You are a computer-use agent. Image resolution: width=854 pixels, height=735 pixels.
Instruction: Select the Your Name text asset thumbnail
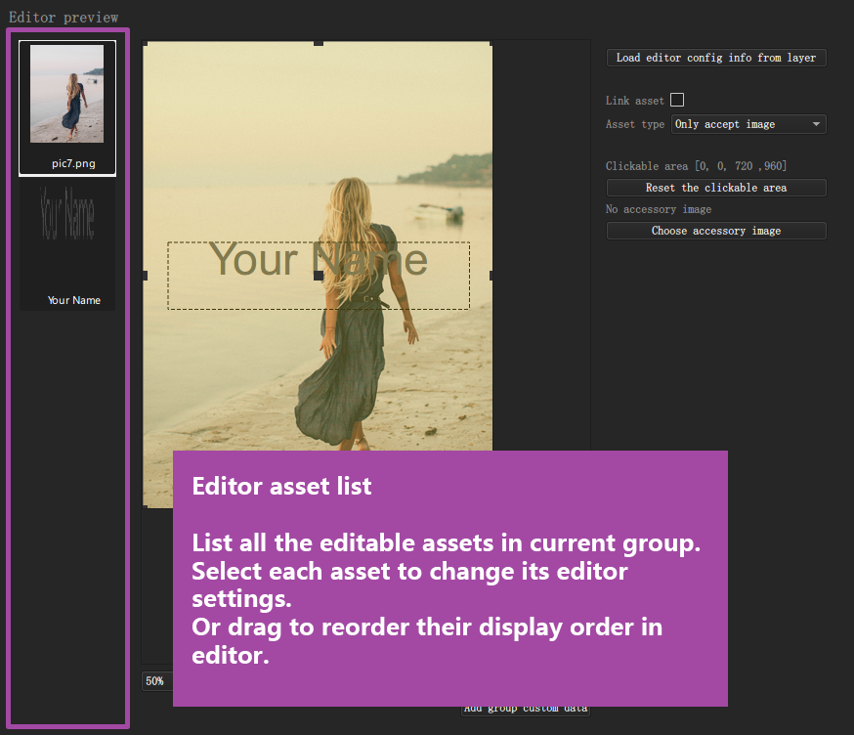pos(67,245)
